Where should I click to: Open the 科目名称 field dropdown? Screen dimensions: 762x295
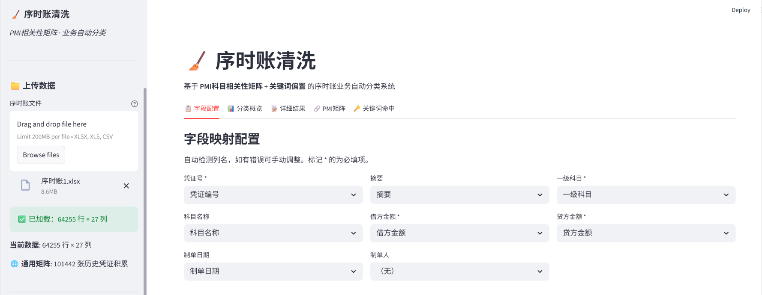[x=273, y=233]
